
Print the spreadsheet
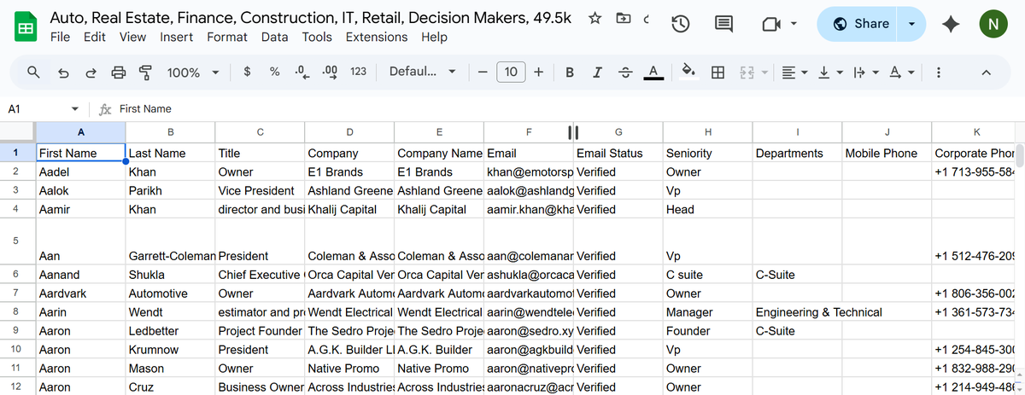(119, 73)
